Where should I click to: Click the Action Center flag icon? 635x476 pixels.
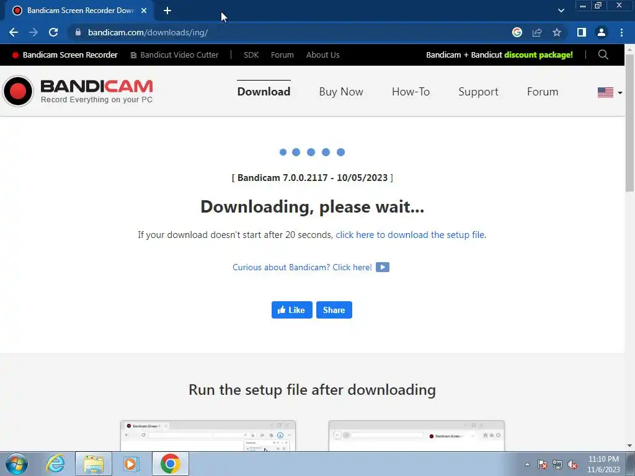542,464
